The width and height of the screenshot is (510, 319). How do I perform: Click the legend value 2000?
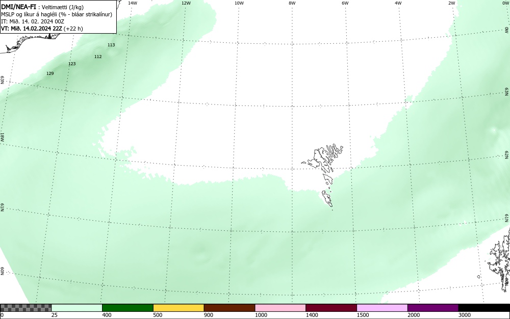click(x=414, y=315)
